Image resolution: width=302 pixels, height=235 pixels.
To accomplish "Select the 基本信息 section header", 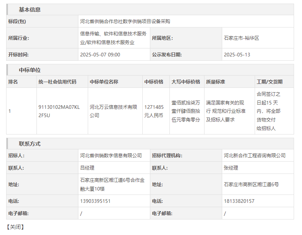I will [30, 9].
